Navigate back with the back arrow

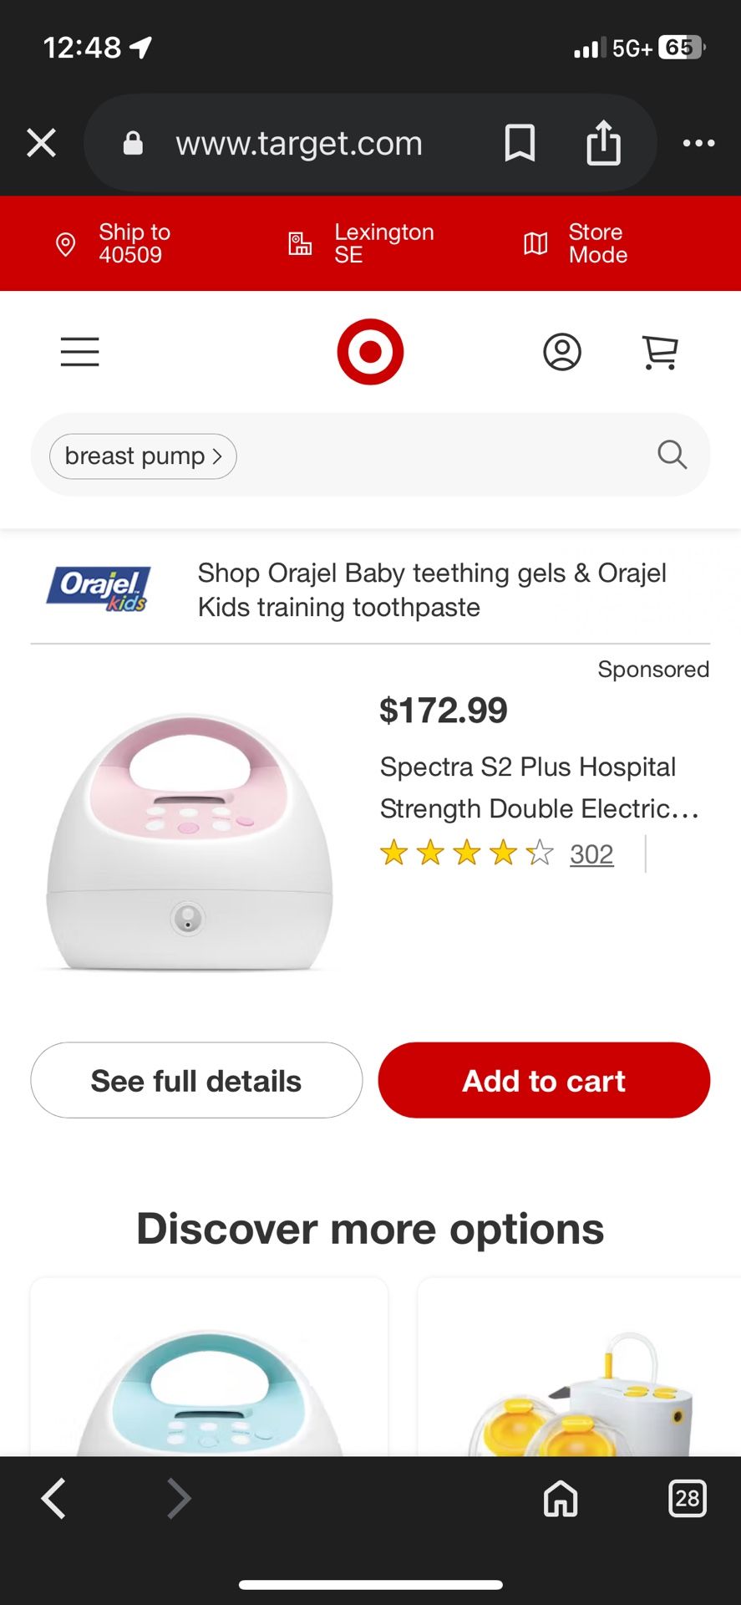point(53,1499)
